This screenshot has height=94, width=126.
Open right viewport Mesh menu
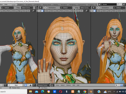pyautogui.click(x=114, y=11)
